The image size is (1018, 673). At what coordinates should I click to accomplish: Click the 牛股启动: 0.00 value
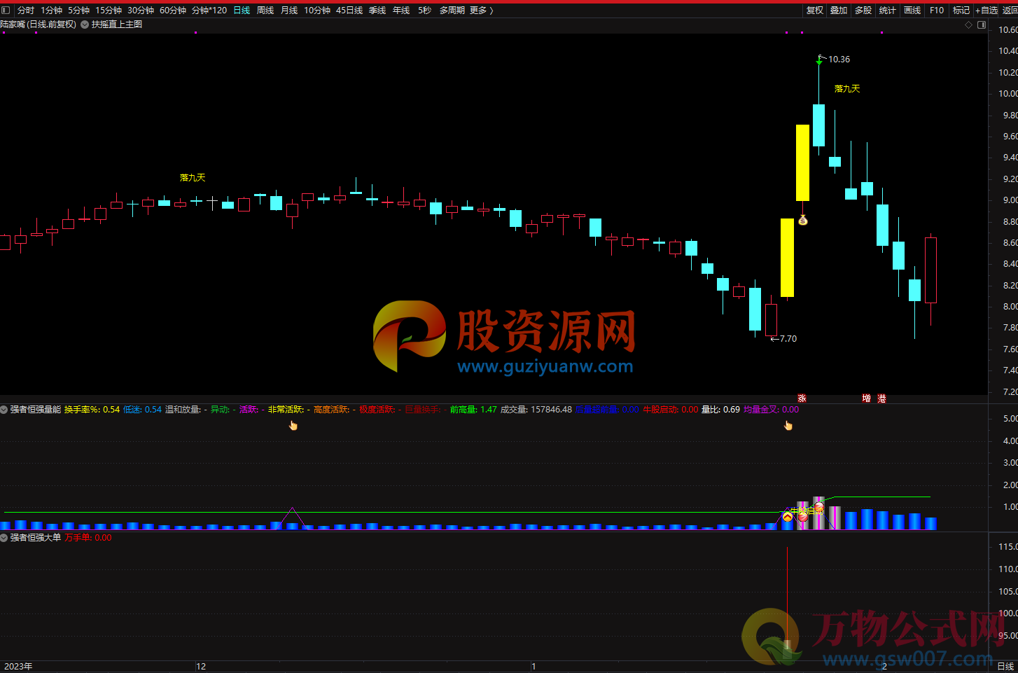click(x=671, y=410)
